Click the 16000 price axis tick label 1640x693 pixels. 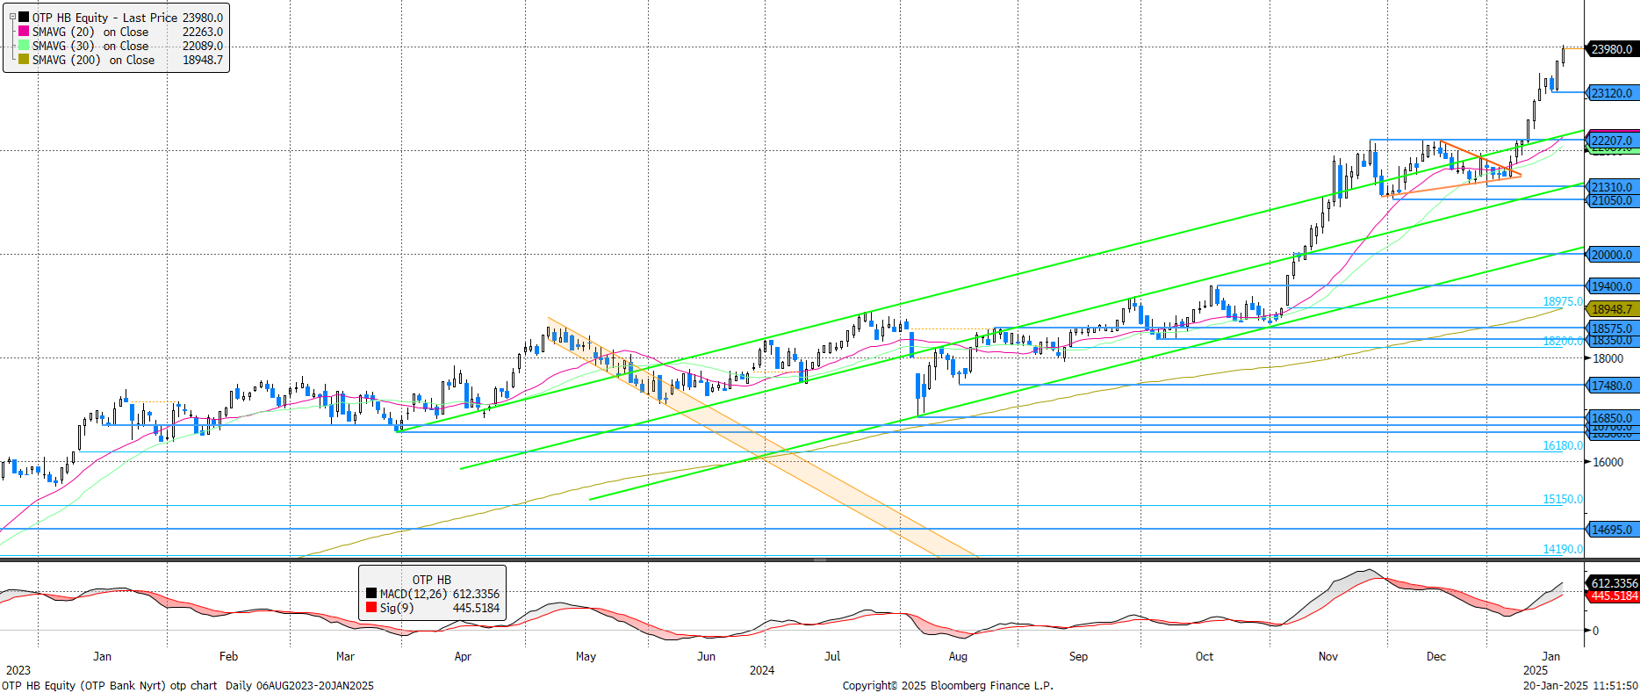[1608, 462]
